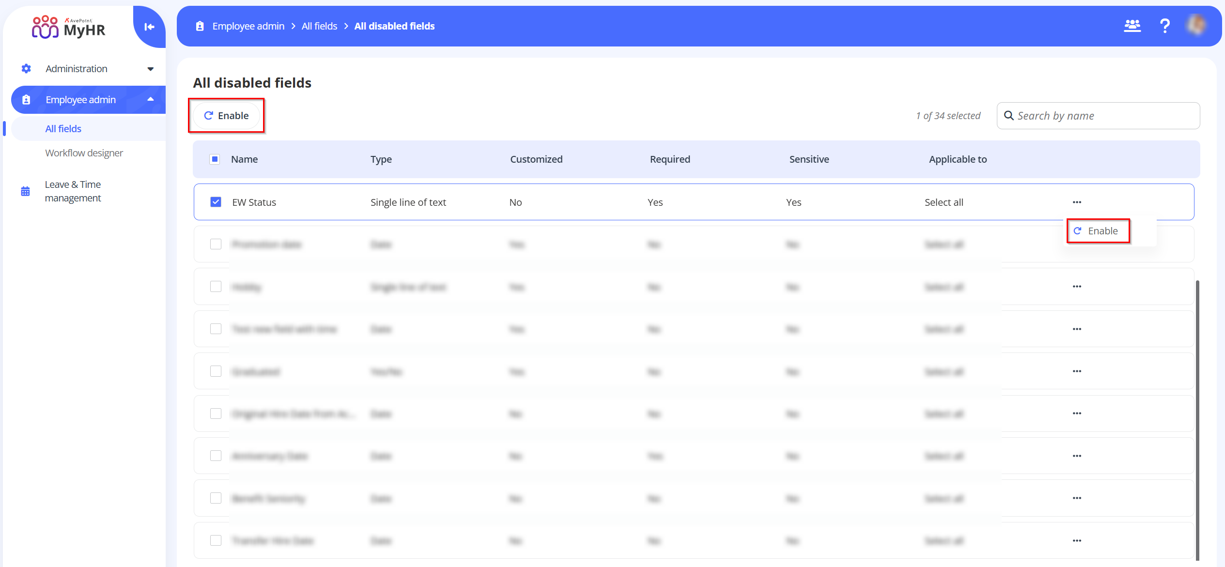Viewport: 1225px width, 567px height.
Task: Uncheck the EW Status row checkbox
Action: (x=216, y=202)
